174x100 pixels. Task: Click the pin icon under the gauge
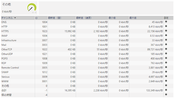[x=33, y=13]
